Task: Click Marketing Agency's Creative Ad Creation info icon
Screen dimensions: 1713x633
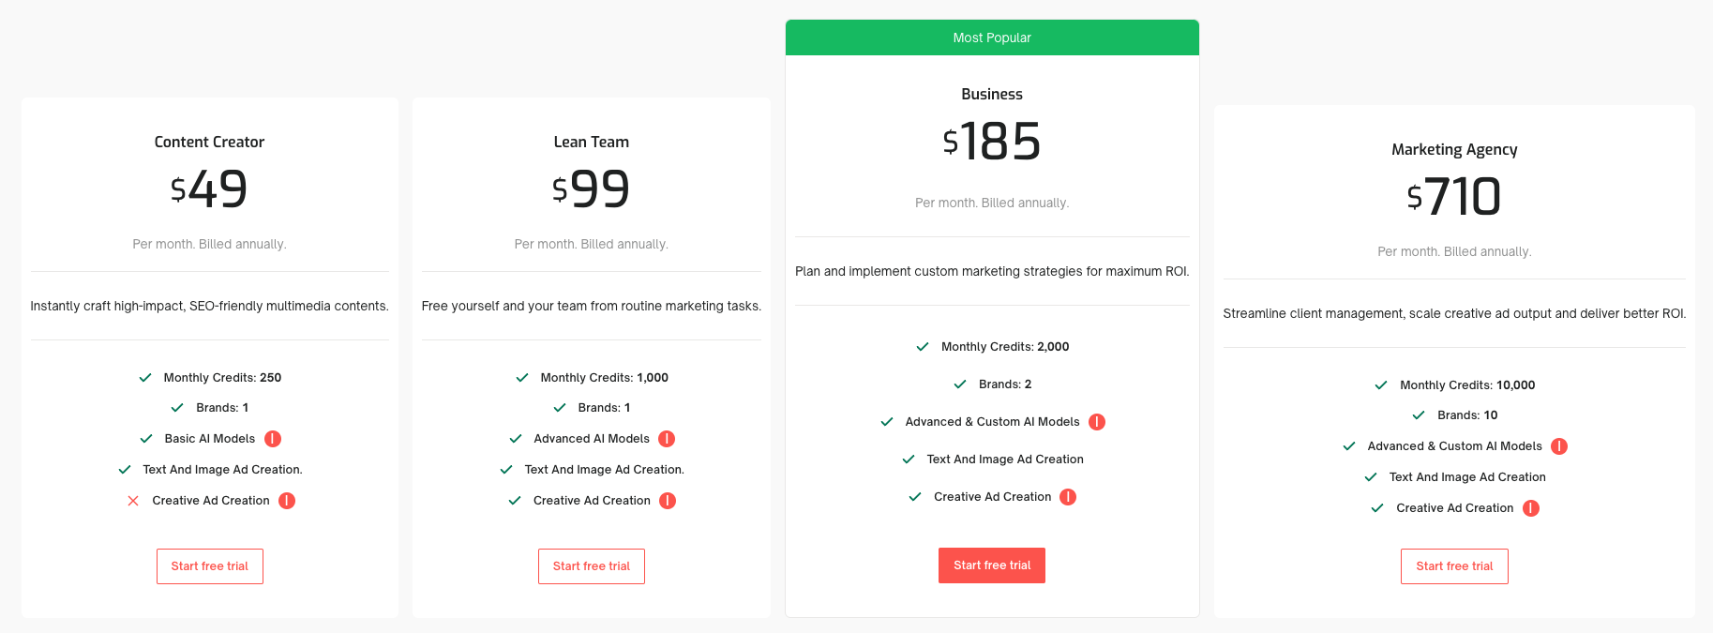Action: (1531, 507)
